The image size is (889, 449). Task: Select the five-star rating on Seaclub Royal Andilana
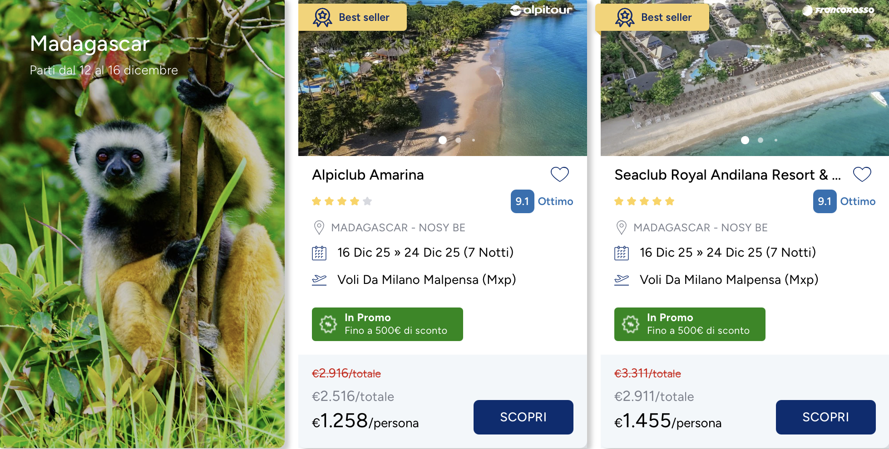643,201
